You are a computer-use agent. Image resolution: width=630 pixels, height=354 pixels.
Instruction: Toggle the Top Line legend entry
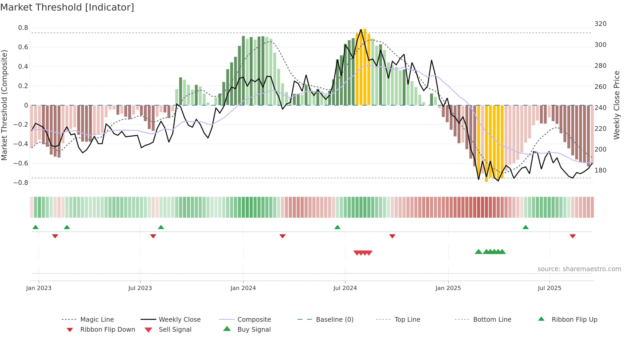(x=398, y=319)
